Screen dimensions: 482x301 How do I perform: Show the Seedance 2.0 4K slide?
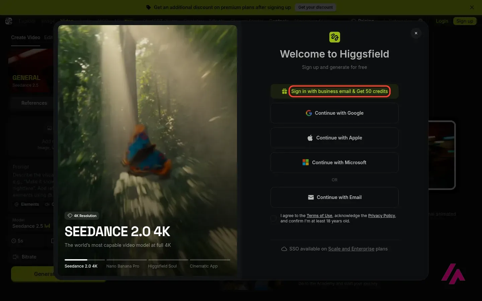tap(81, 266)
